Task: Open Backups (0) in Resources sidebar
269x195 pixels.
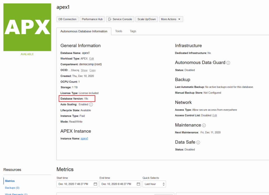Action: click(x=12, y=188)
